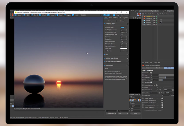Click the Corona Sky object icon
Viewport: 184px width, 126px height.
[144, 18]
